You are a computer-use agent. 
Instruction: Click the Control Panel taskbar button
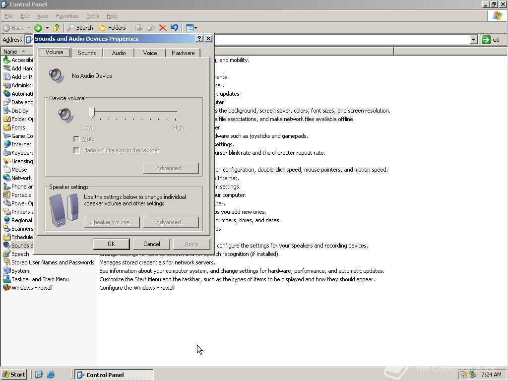click(114, 375)
